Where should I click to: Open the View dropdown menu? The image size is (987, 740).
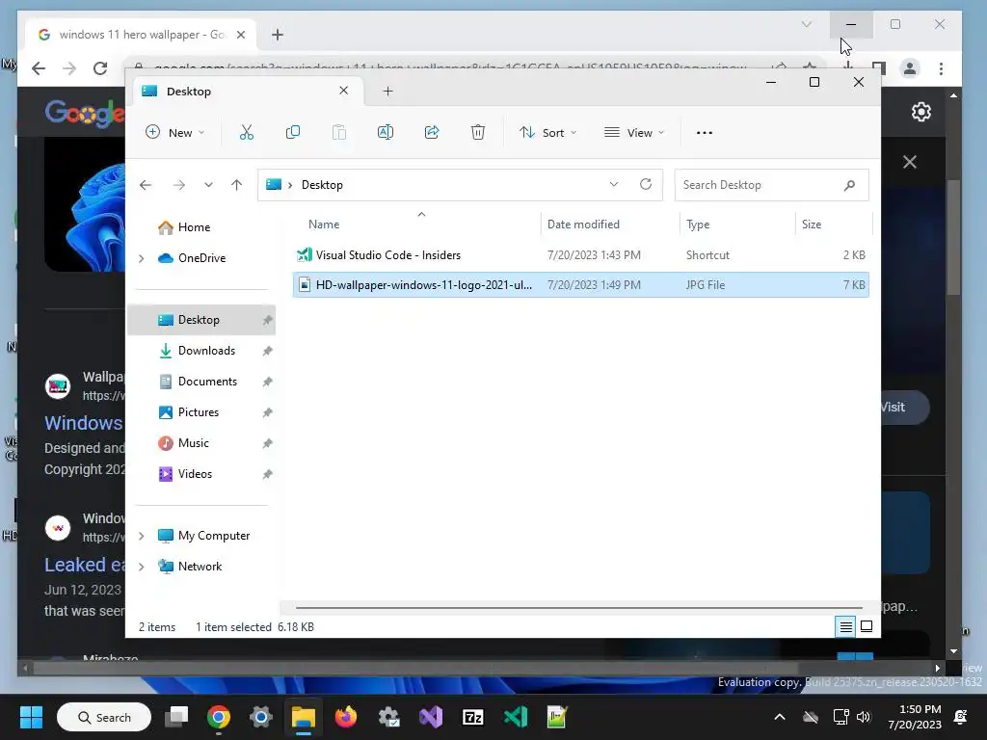click(634, 133)
